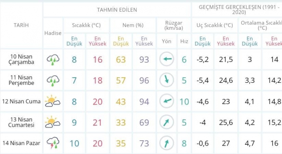Click the rain icon for 10 Nisan Çarşamba
282x154 pixels.
point(53,60)
